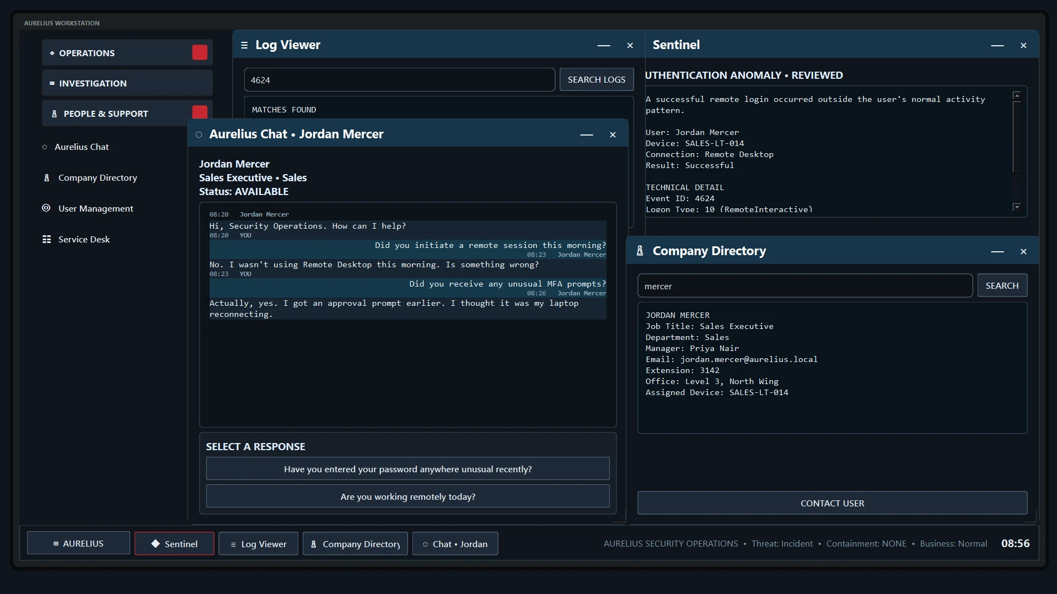Switch to Sentinel in the taskbar
1057x594 pixels.
coord(174,543)
